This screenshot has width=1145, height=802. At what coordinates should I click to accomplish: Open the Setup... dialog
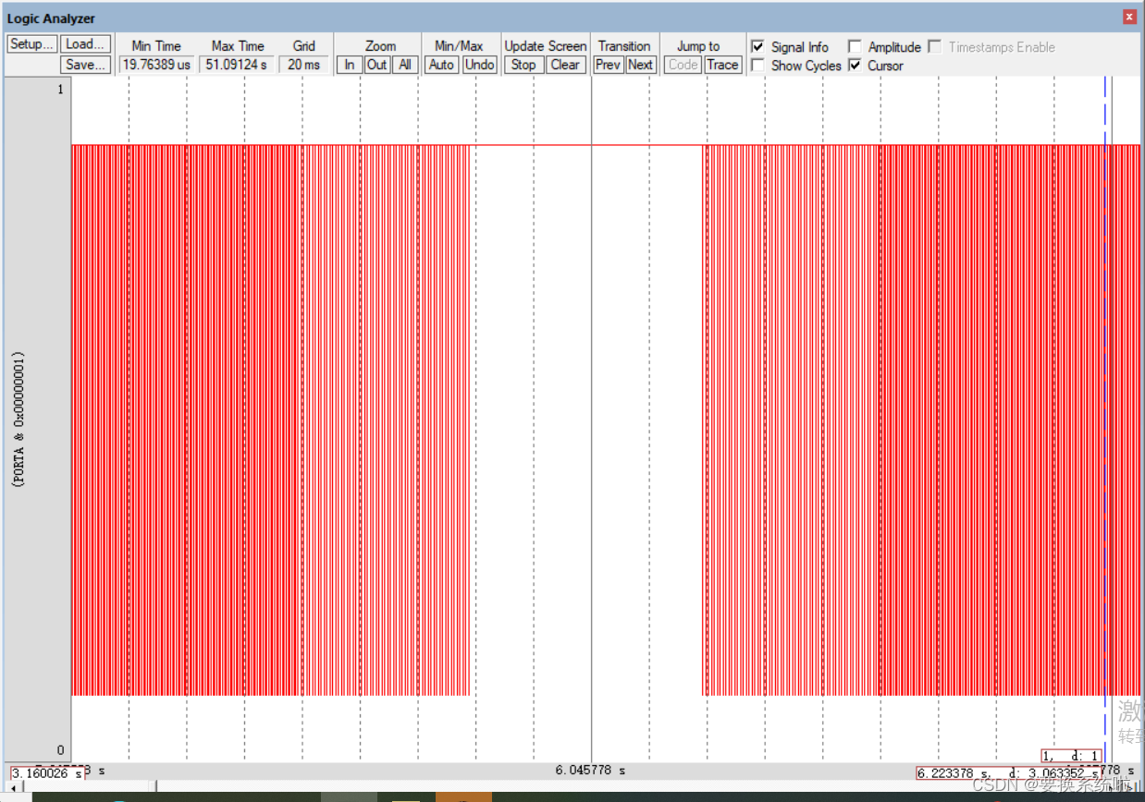pyautogui.click(x=32, y=44)
